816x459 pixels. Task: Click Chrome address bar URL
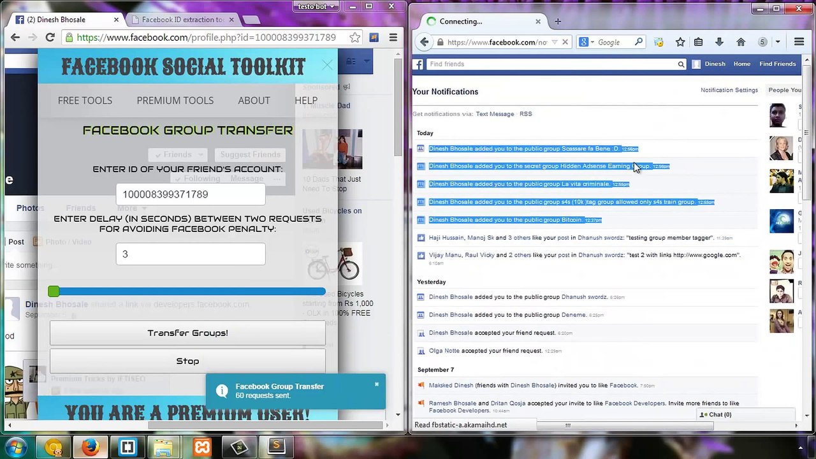tap(206, 38)
